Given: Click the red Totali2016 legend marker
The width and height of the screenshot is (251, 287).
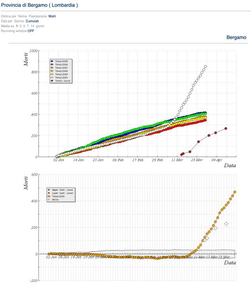Looking at the screenshot, I should pyautogui.click(x=52, y=64).
